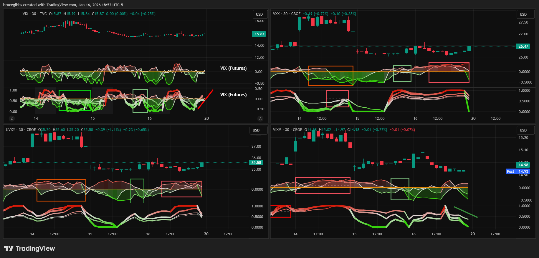Select the dark green trendline in the VIXM lower pane

click(466, 212)
